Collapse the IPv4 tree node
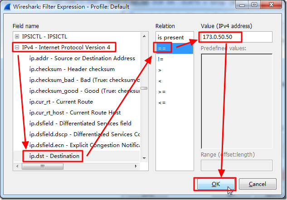The image size is (287, 200). pos(17,48)
